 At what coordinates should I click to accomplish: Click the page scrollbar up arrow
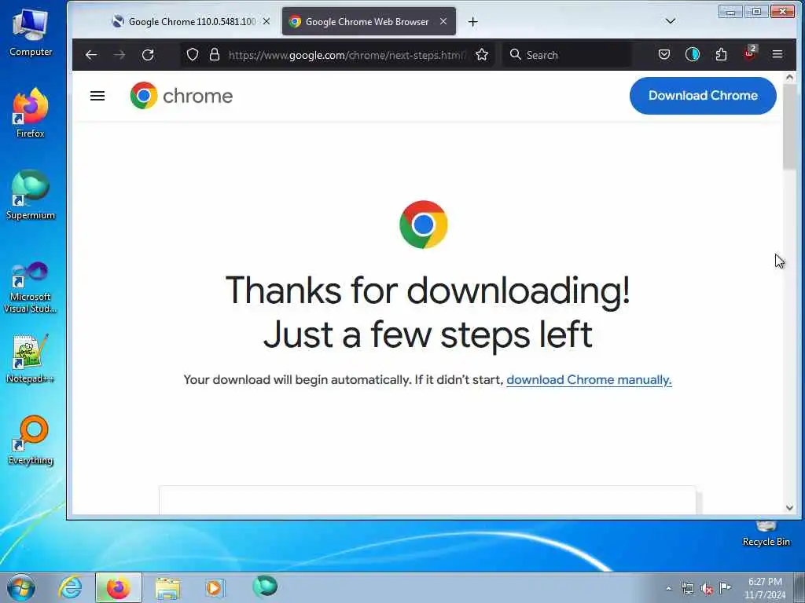tap(789, 77)
